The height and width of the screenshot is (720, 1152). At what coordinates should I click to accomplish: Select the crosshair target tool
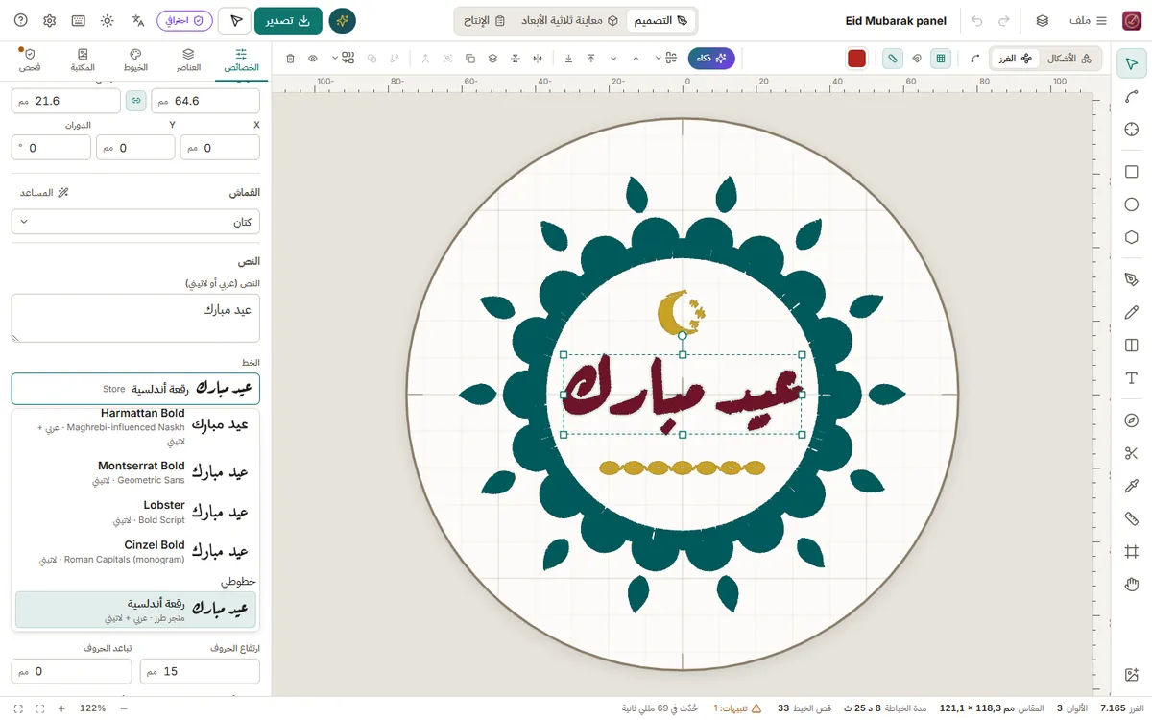[1132, 130]
